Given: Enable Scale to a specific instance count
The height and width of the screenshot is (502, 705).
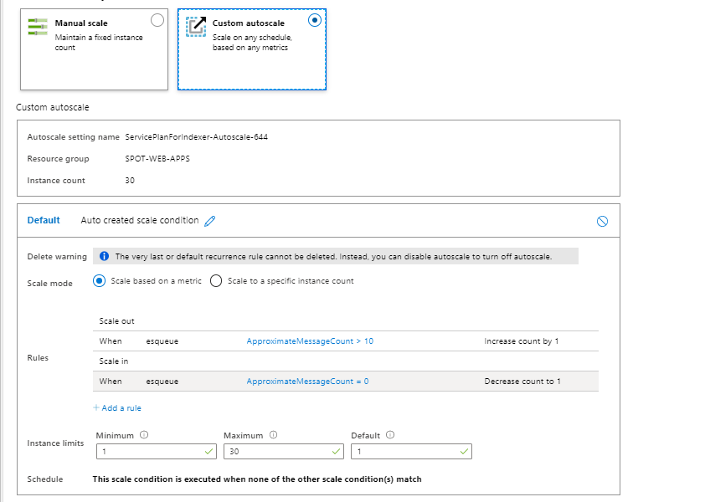Looking at the screenshot, I should [215, 280].
